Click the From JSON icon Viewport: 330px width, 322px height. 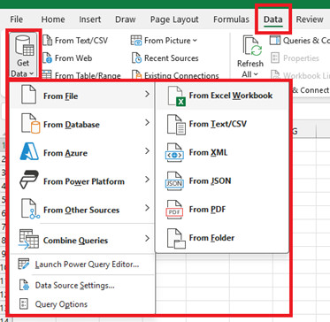point(174,180)
